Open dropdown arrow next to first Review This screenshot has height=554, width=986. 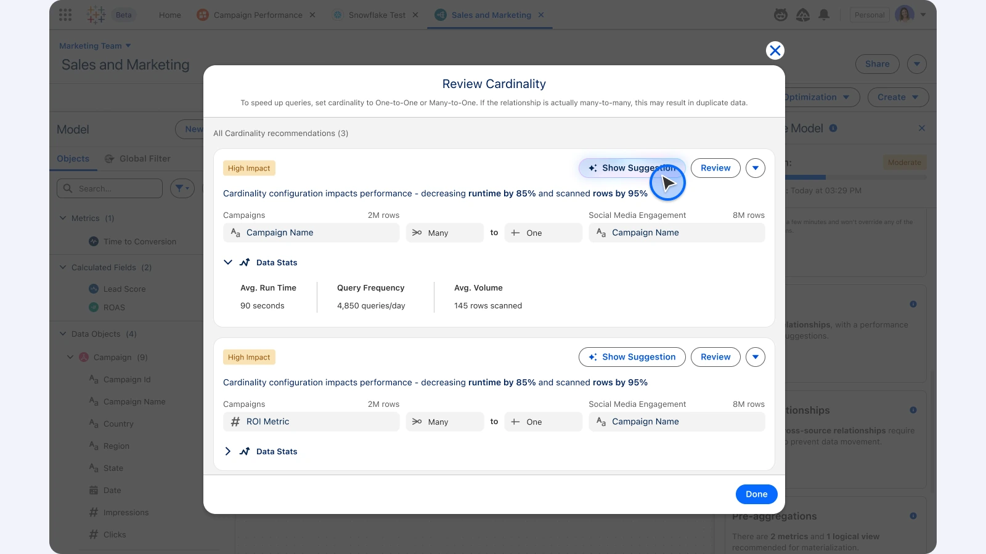pos(756,168)
